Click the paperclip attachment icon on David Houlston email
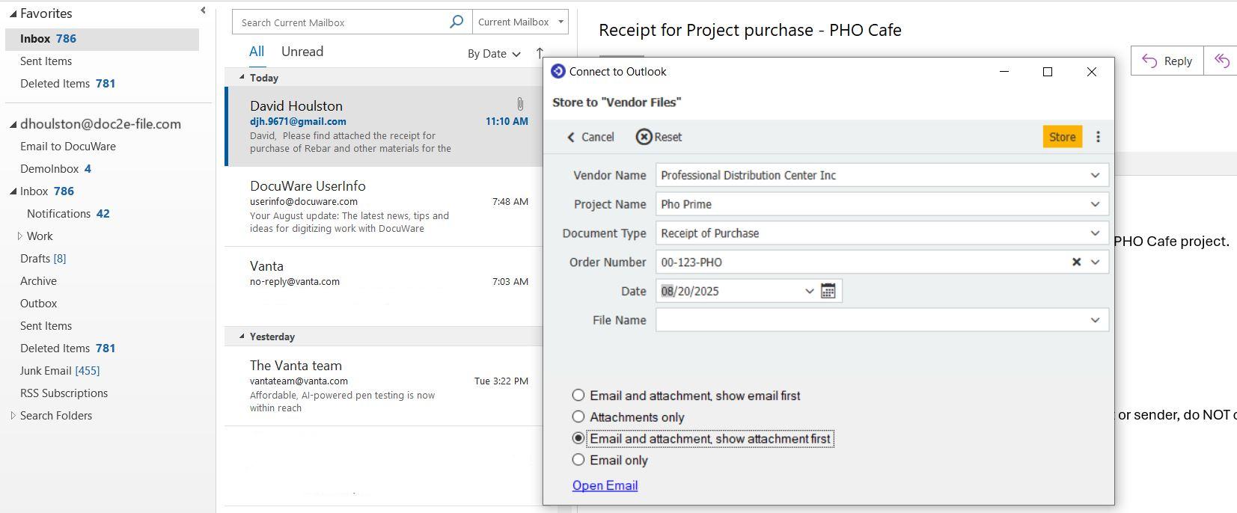Viewport: 1237px width, 513px height. 519,105
